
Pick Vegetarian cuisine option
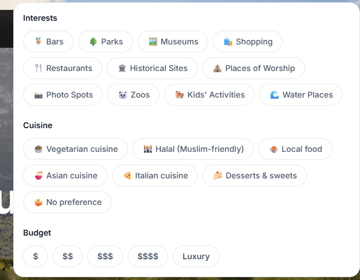[75, 149]
